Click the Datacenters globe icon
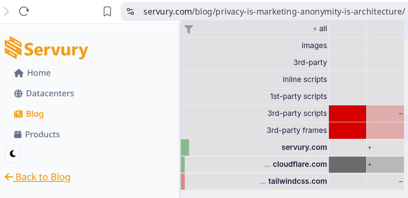Viewport: 408px width, 198px height. pos(18,94)
